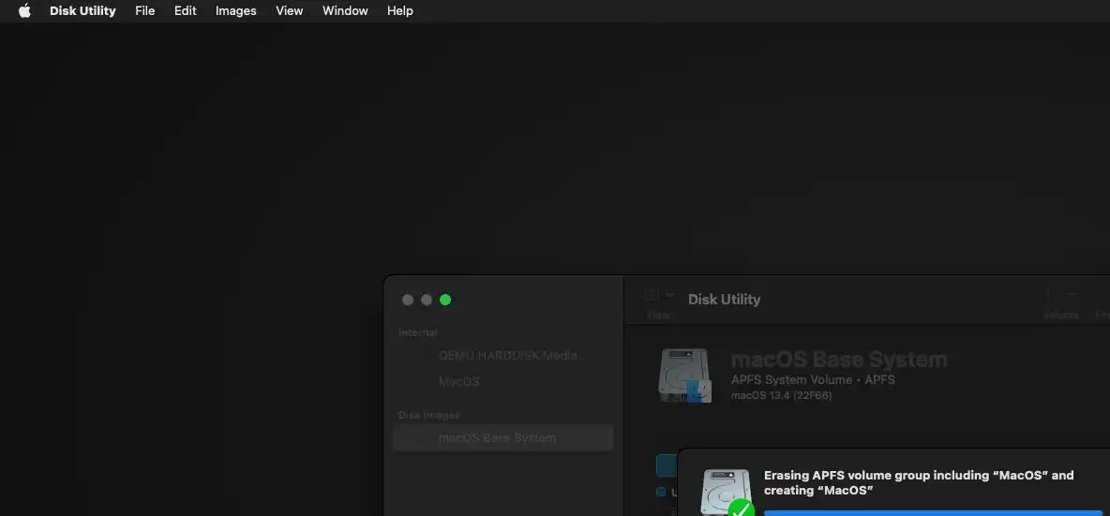Screen dimensions: 1110x516
Task: Open the Window menu
Action: coord(345,10)
